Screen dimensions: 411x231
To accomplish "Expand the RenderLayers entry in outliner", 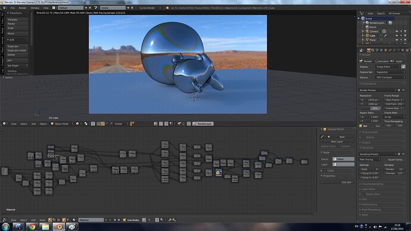I will 364,23.
